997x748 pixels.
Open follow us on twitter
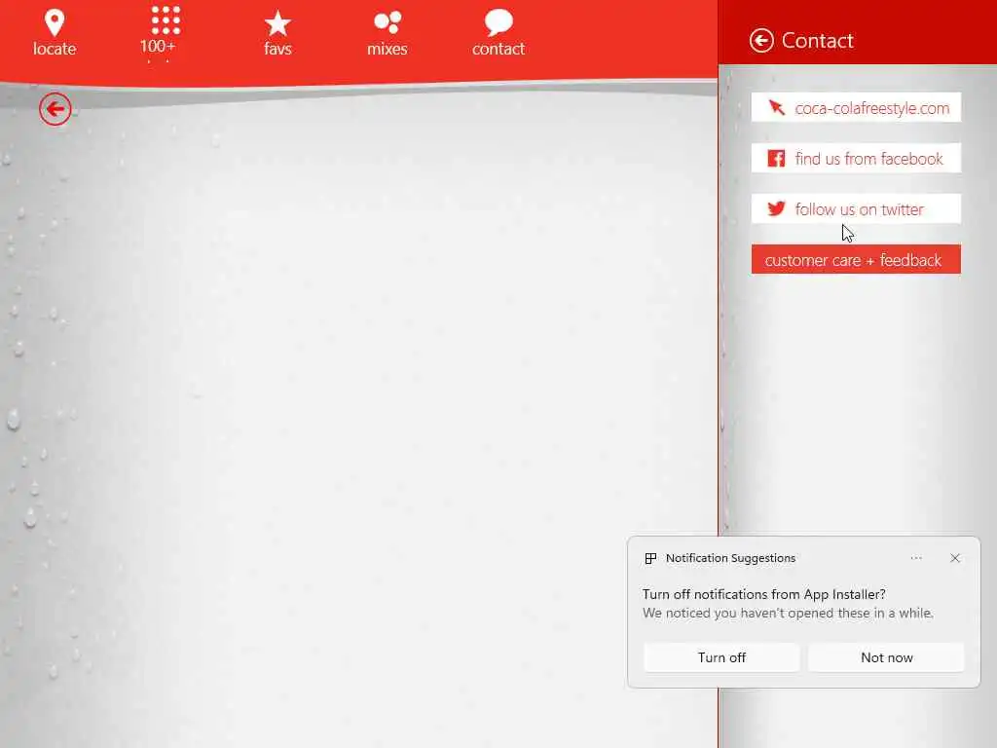tap(856, 208)
